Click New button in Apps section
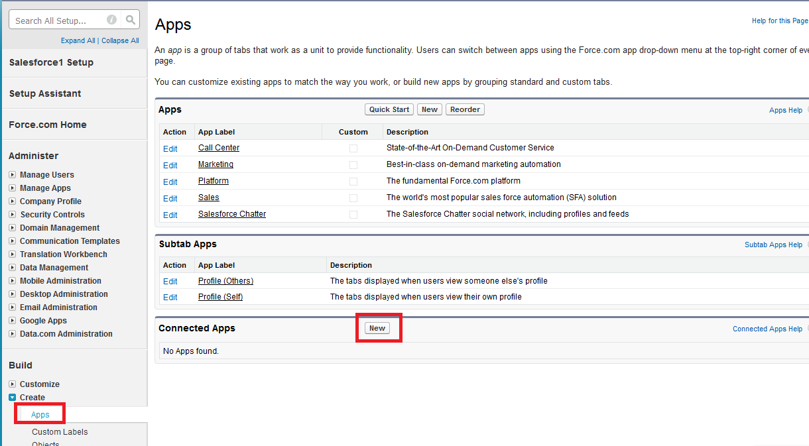 pos(430,109)
